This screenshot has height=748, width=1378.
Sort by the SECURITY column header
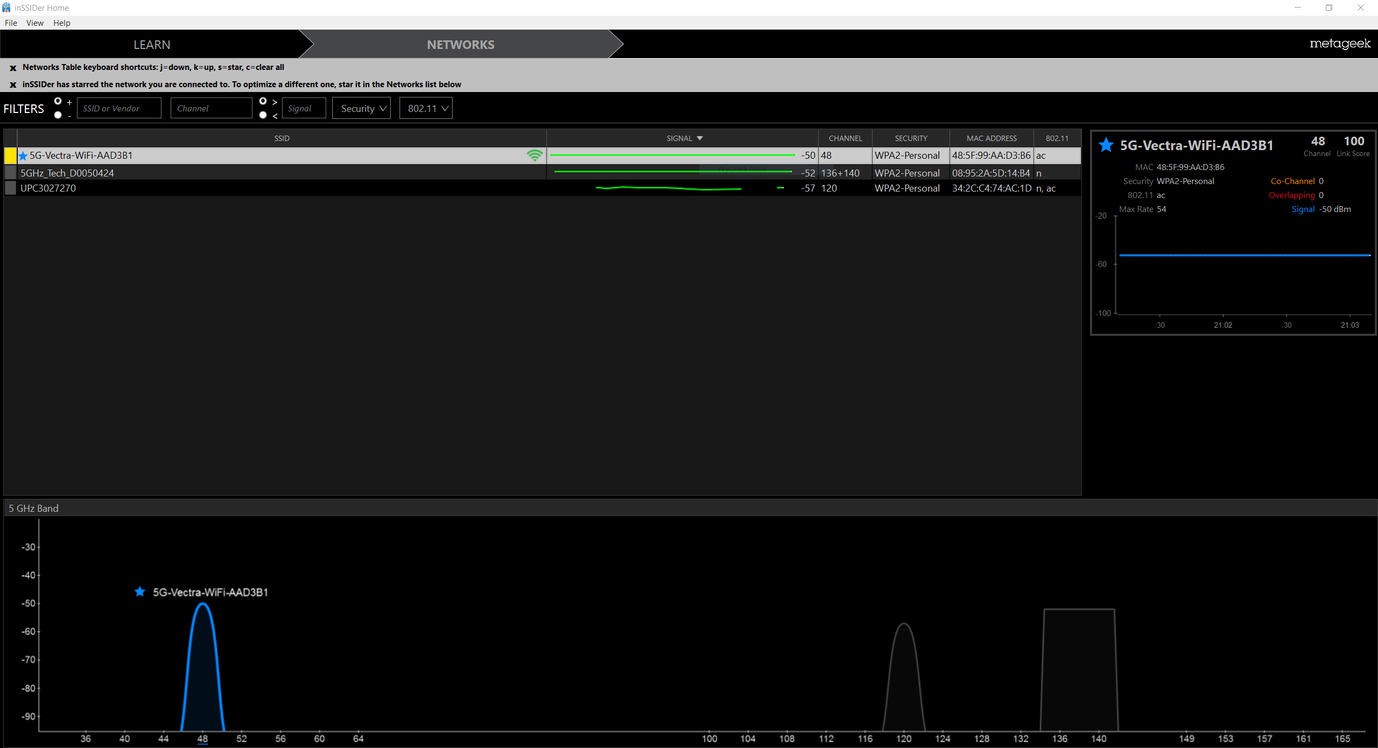click(x=911, y=138)
